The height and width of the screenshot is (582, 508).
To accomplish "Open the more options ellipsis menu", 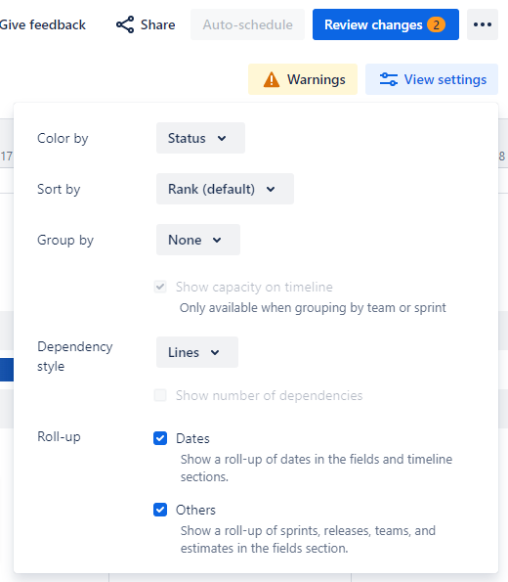I will (x=482, y=24).
